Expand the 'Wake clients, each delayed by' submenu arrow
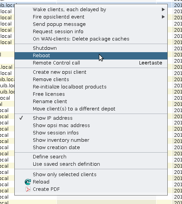This screenshot has height=204, width=182. click(x=163, y=10)
